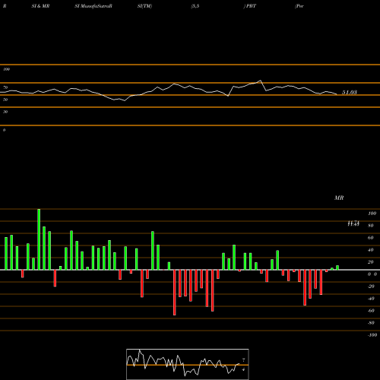Click the -100 label on the MR axis
Image resolution: width=380 pixels, height=380 pixels.
tap(372, 335)
